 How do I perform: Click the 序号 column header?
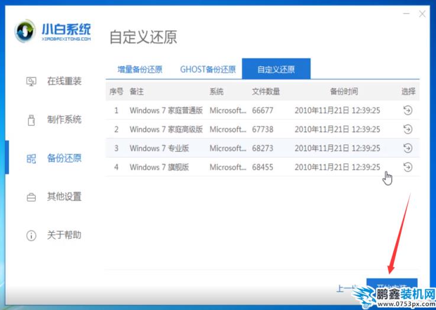pyautogui.click(x=116, y=92)
